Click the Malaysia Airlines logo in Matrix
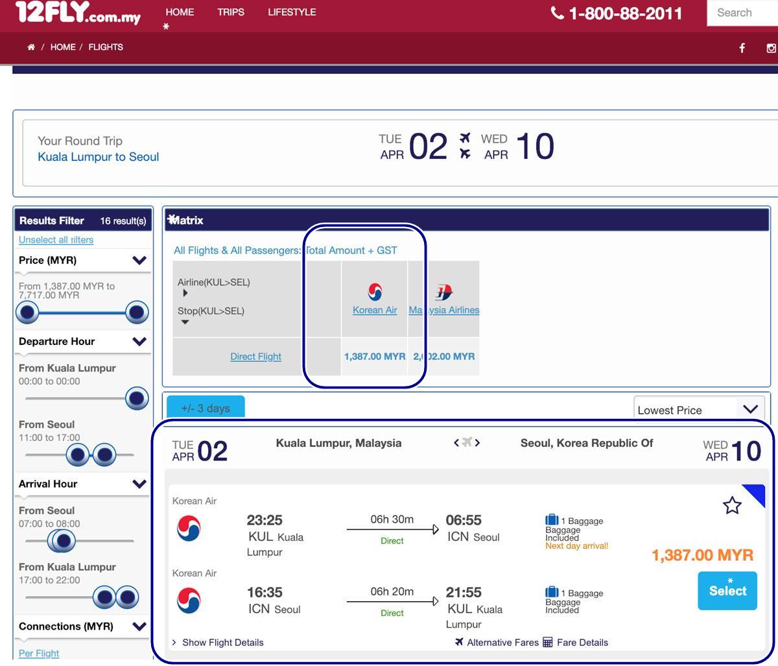The width and height of the screenshot is (778, 666). [x=444, y=292]
